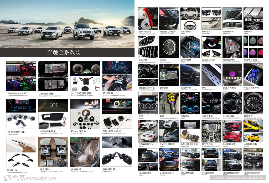Open the AMG包围套装 body kit photo
This screenshot has height=183, width=269.
169,131
